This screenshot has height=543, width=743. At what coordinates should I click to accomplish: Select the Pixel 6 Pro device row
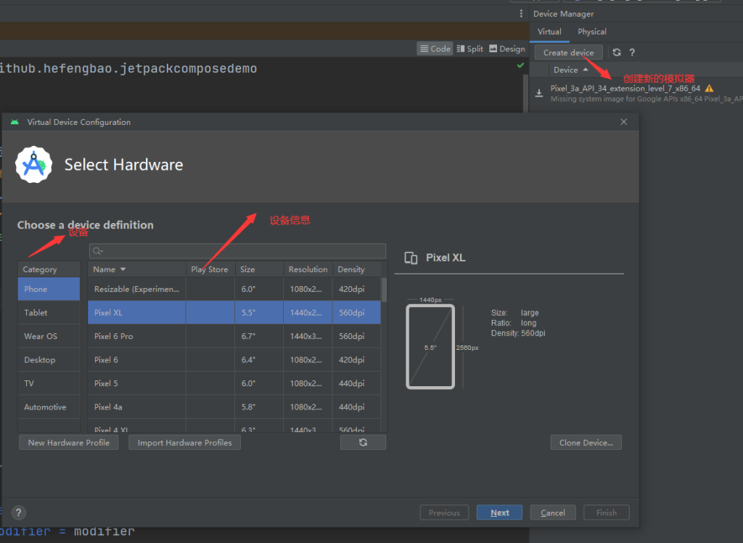(x=234, y=336)
